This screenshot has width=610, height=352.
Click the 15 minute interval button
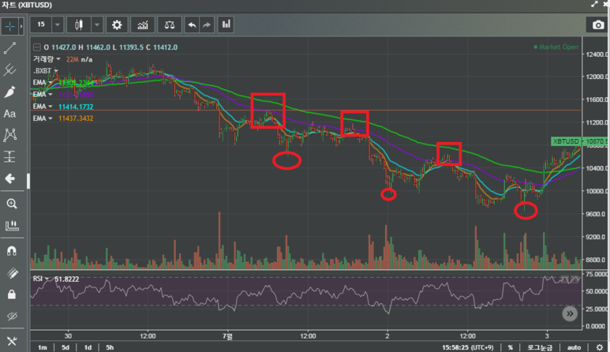pyautogui.click(x=41, y=24)
